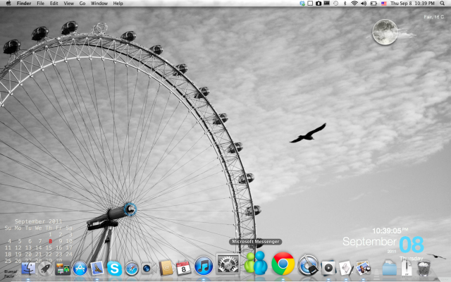Open the volume speaker menu
Viewport: 451px width, 282px height.
364,4
